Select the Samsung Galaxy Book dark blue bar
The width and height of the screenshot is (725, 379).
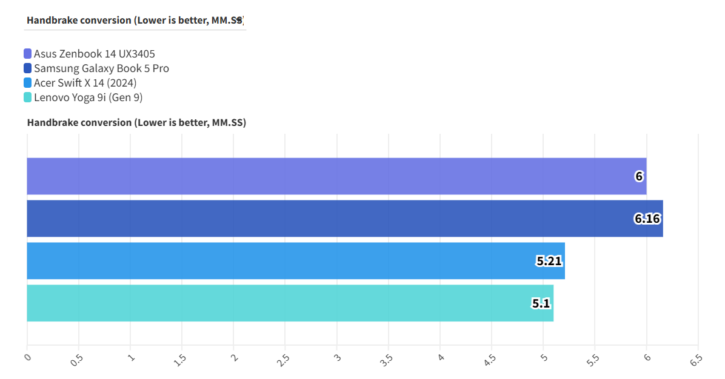pos(303,219)
